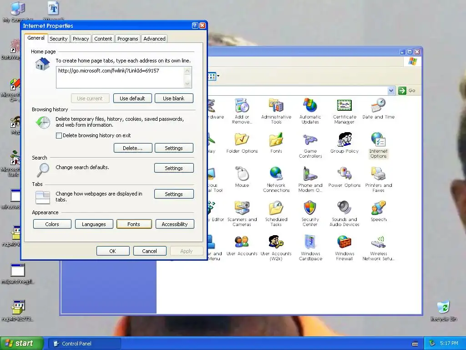Click the Use blank button
The width and height of the screenshot is (466, 350).
pos(173,98)
